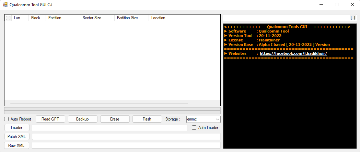Viewport: 360px width, 152px height.
Task: Sort by the Partition Size column header
Action: (131, 18)
